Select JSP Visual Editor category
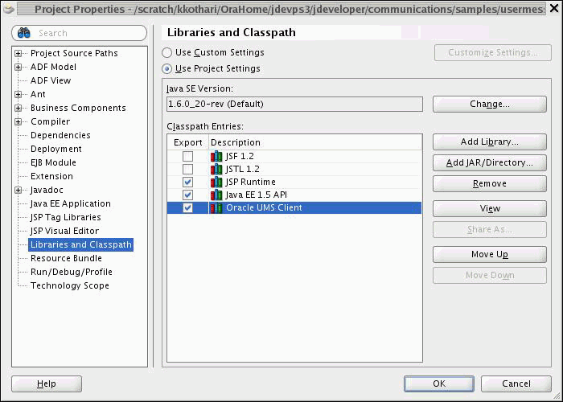The width and height of the screenshot is (563, 402). click(64, 231)
